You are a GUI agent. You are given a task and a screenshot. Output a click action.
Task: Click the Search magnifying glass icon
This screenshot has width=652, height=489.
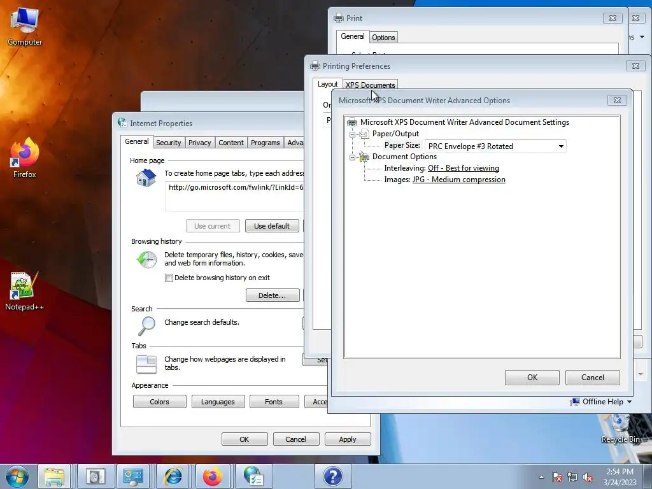pos(146,325)
